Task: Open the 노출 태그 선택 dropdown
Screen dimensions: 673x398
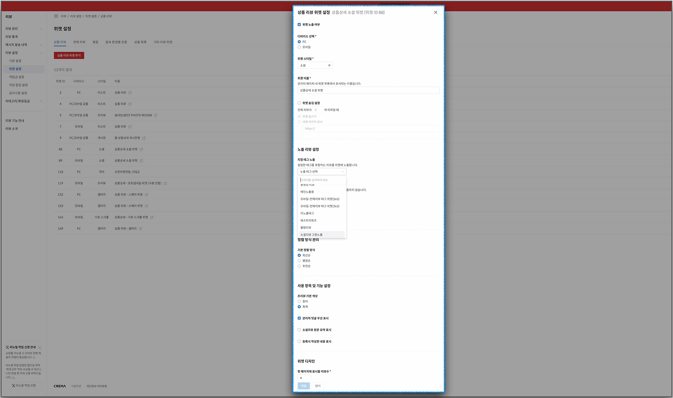Action: (x=322, y=171)
